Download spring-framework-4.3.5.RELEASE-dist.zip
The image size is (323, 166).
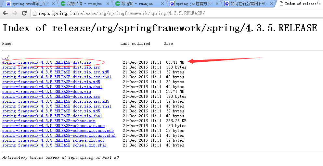[46, 62]
